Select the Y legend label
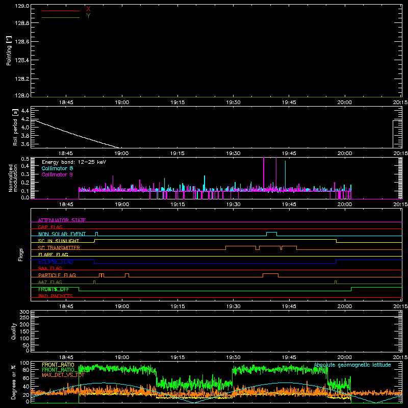The image size is (408, 408). [x=88, y=16]
